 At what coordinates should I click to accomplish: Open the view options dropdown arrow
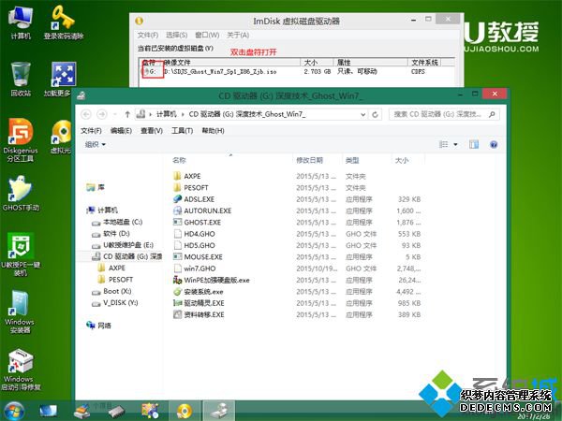pos(455,145)
